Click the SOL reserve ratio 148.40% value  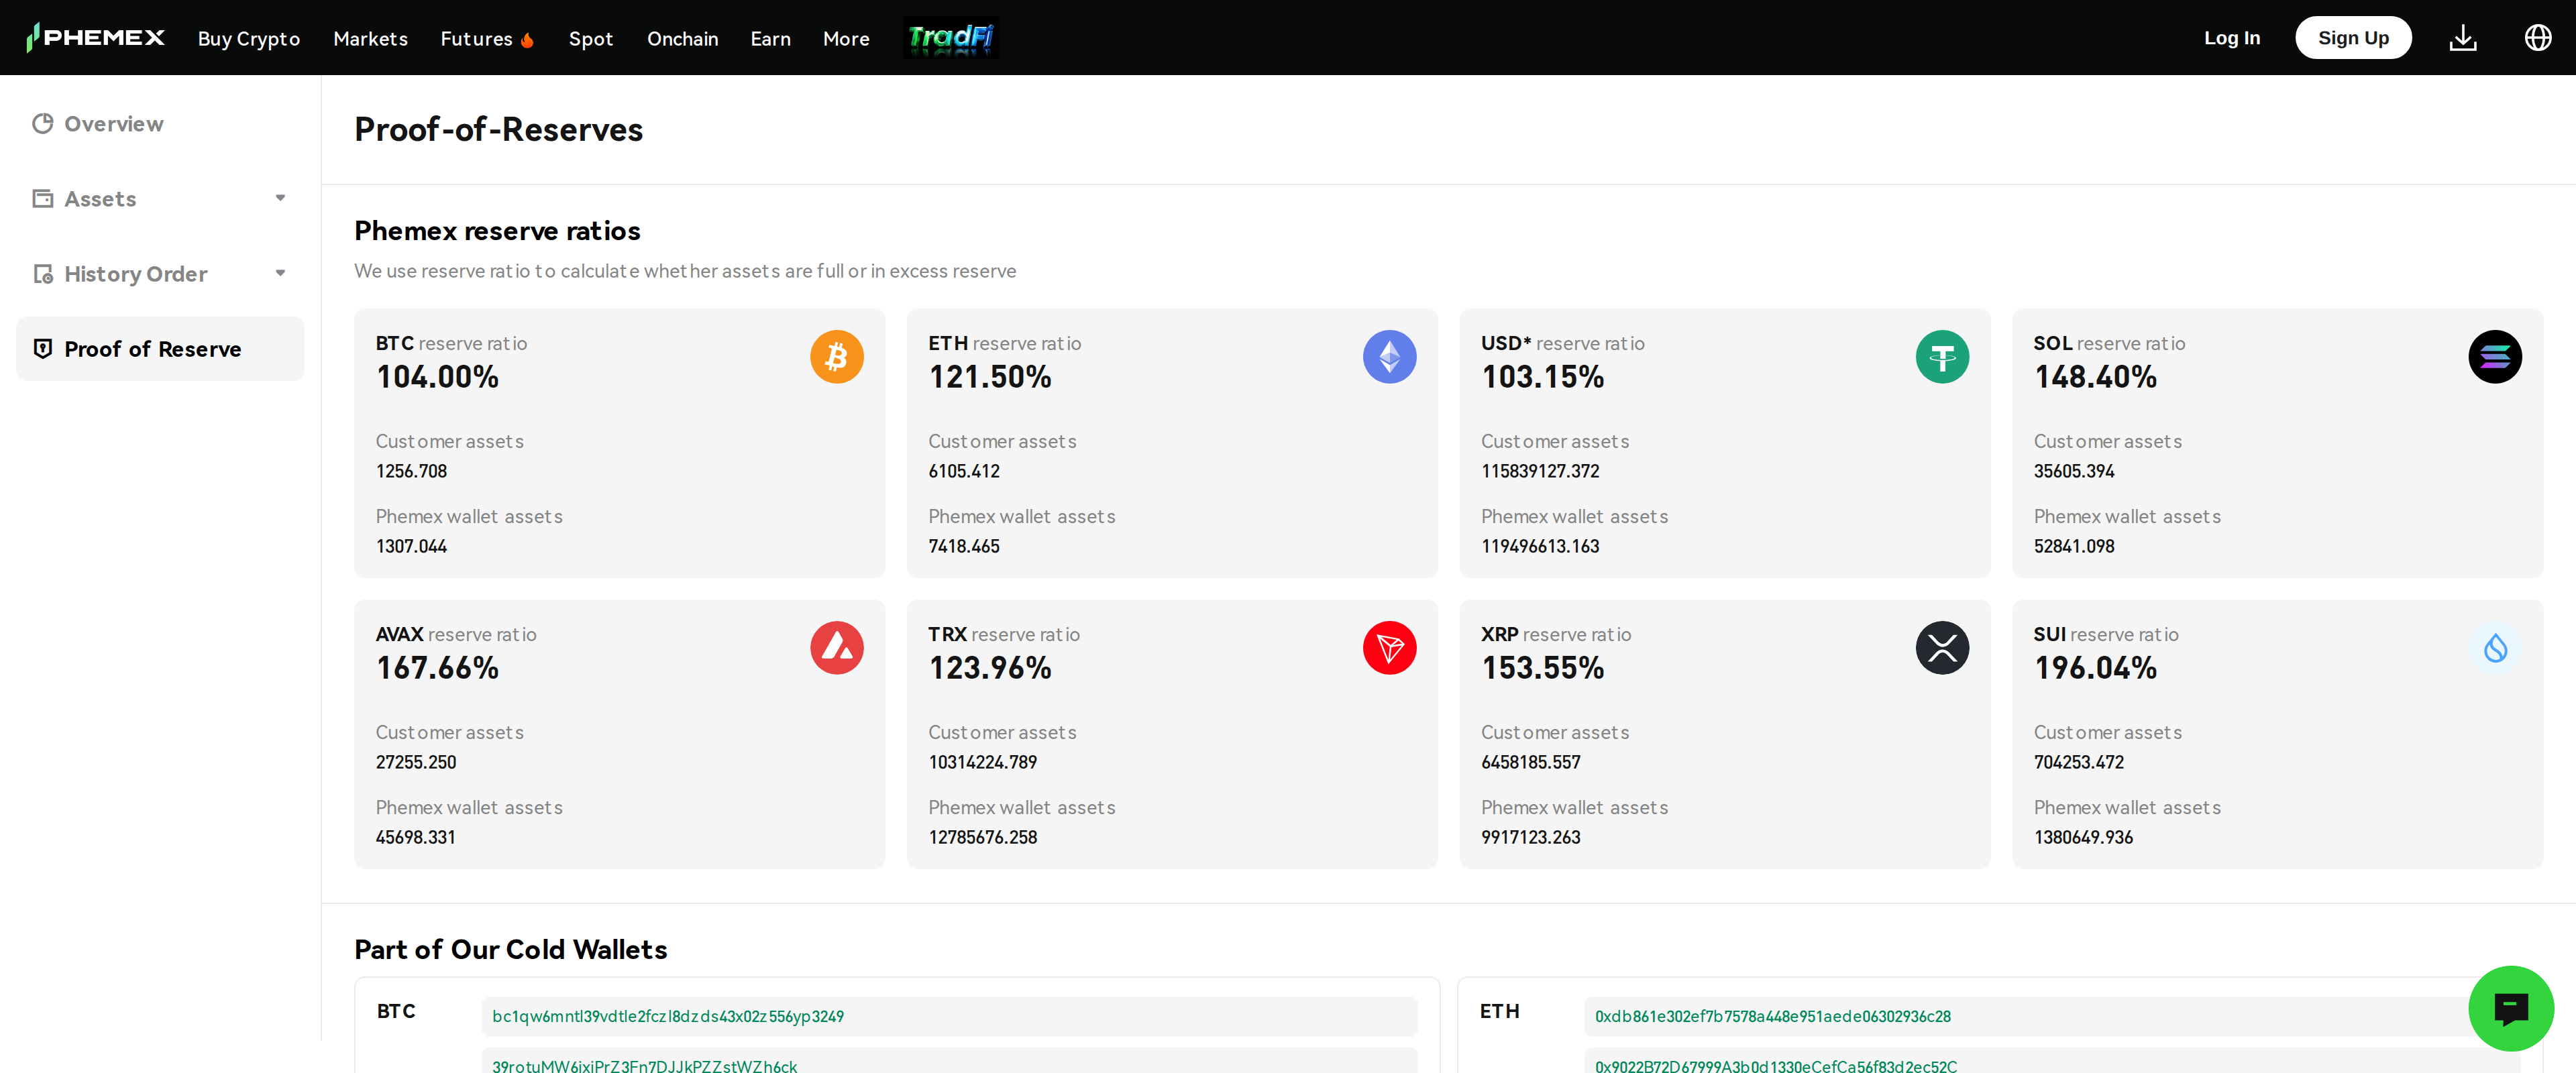tap(2096, 377)
